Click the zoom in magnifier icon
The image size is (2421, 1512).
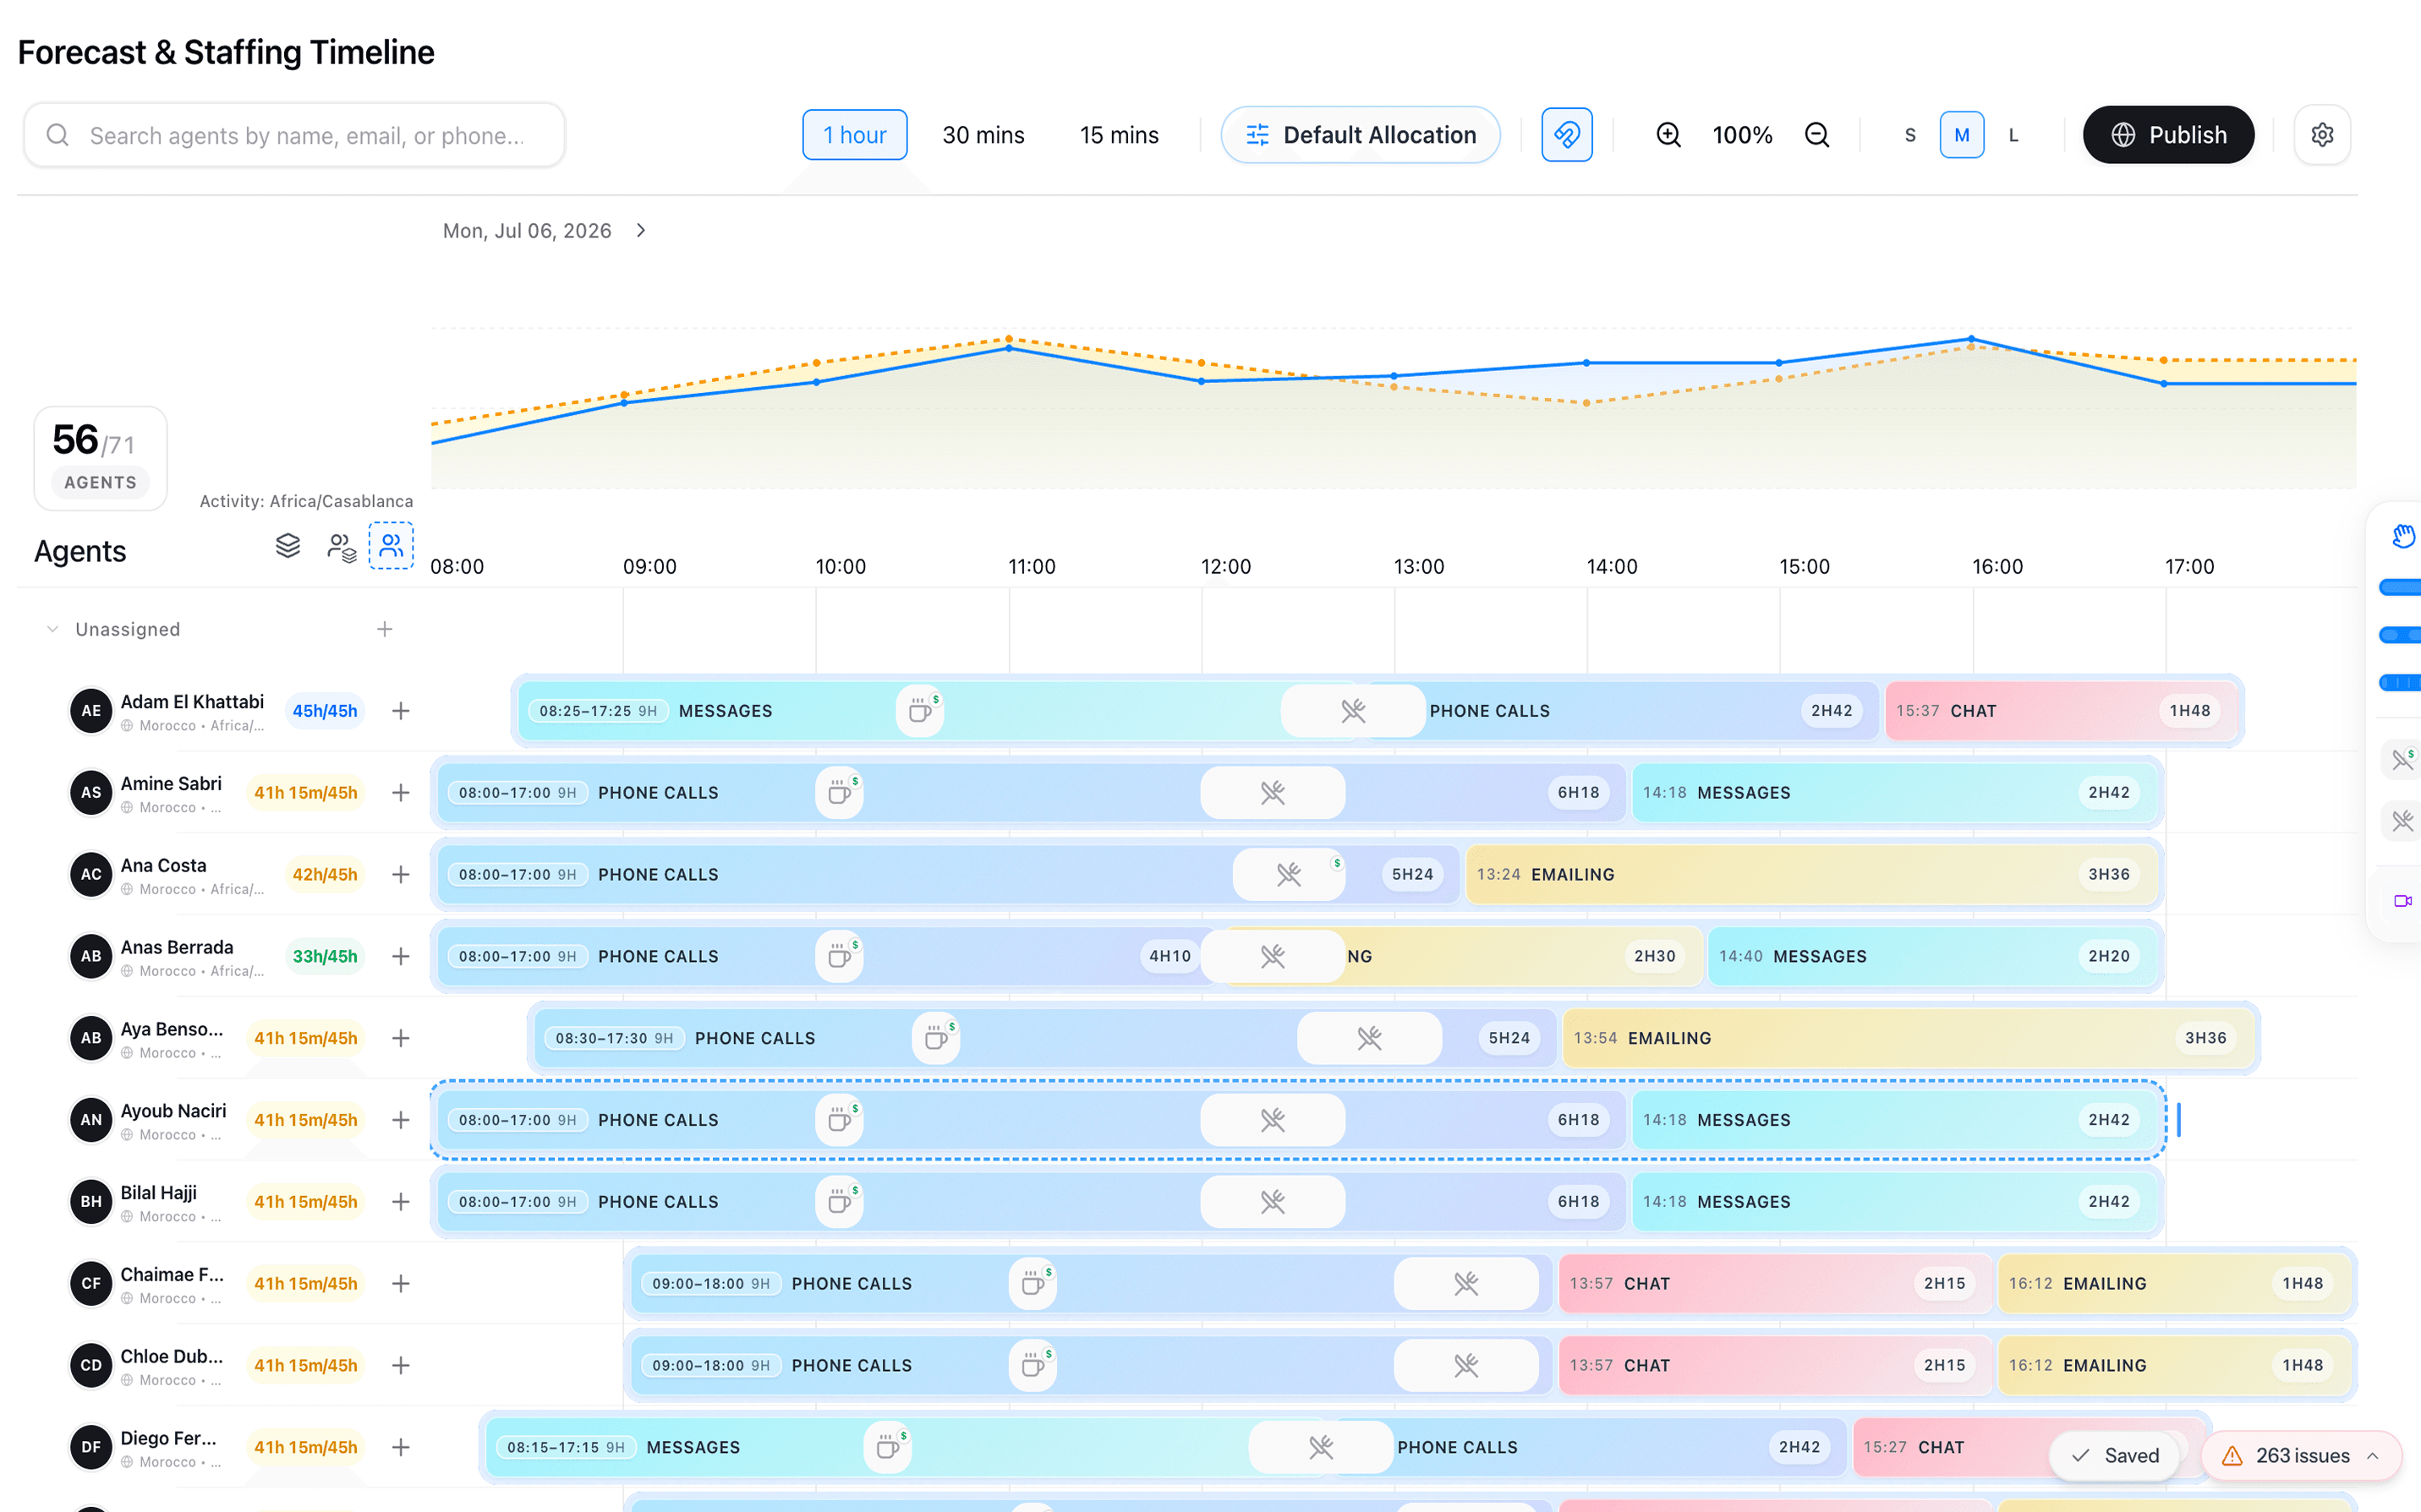[1668, 135]
